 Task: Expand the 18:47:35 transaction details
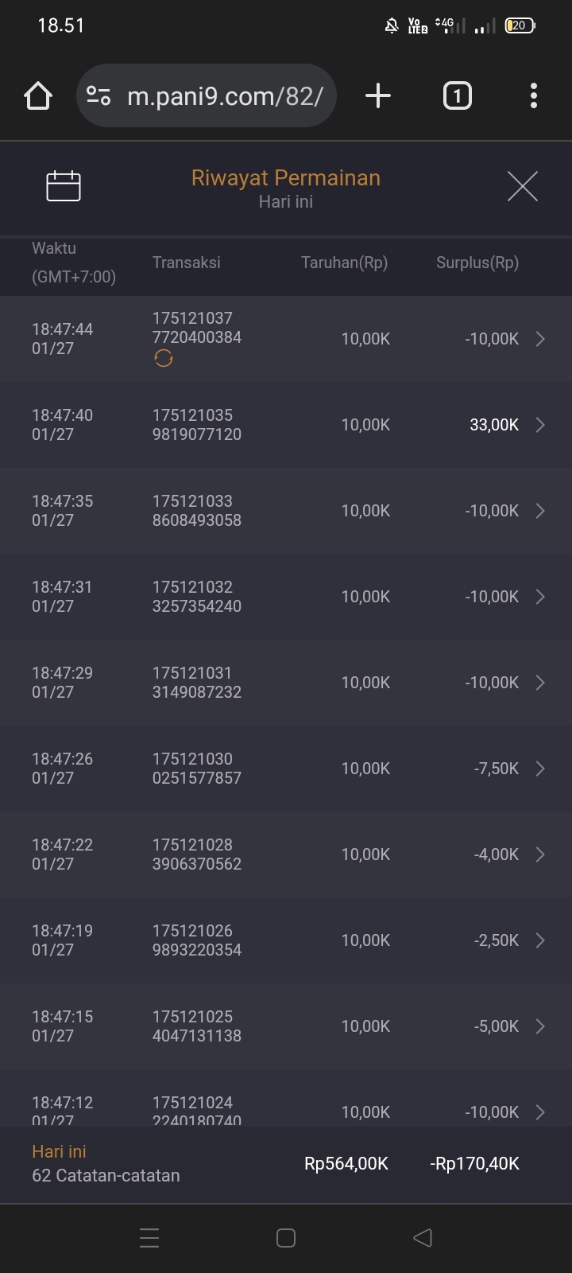(540, 511)
